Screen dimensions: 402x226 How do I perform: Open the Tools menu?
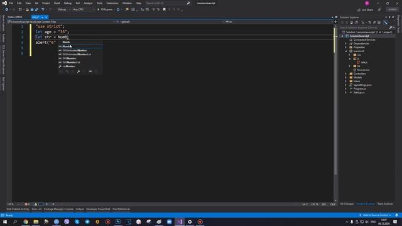(99, 3)
